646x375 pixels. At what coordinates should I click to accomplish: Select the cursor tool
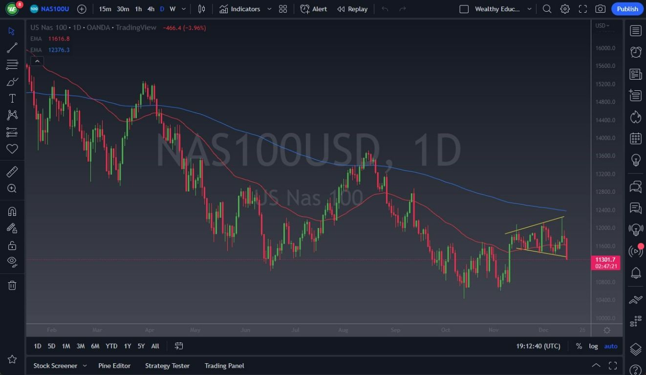pos(12,31)
